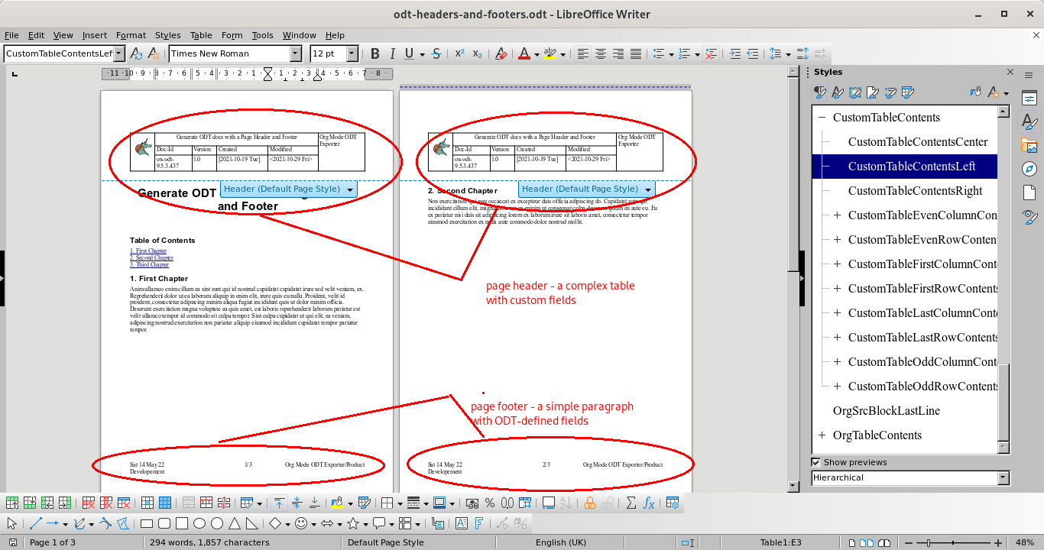1044x550 pixels.
Task: Toggle Bold formatting in toolbar
Action: click(374, 53)
